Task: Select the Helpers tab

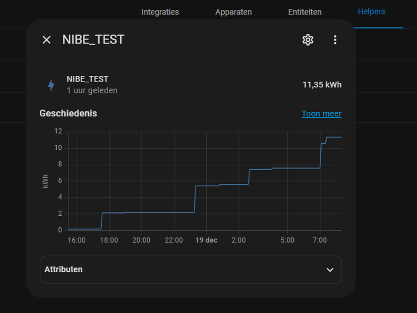Action: [371, 12]
